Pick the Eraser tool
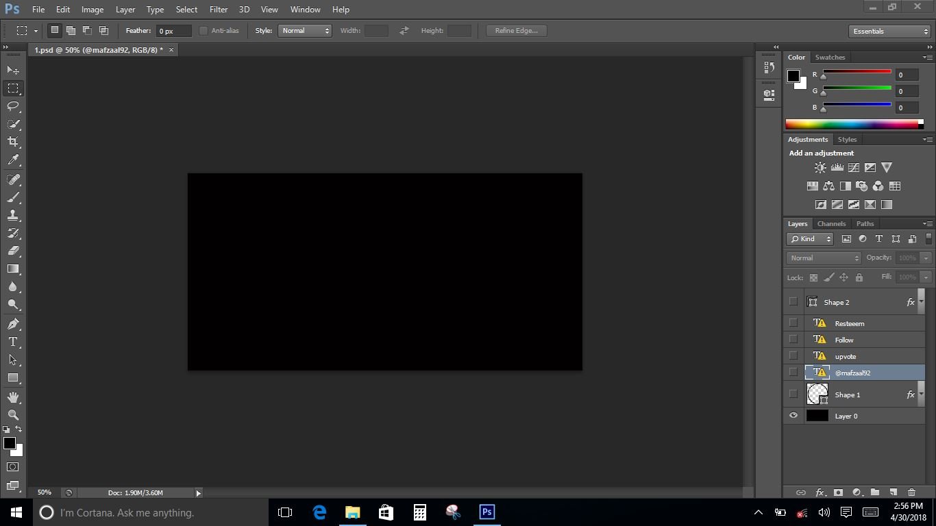Screen dimensions: 936x526 [x=13, y=251]
